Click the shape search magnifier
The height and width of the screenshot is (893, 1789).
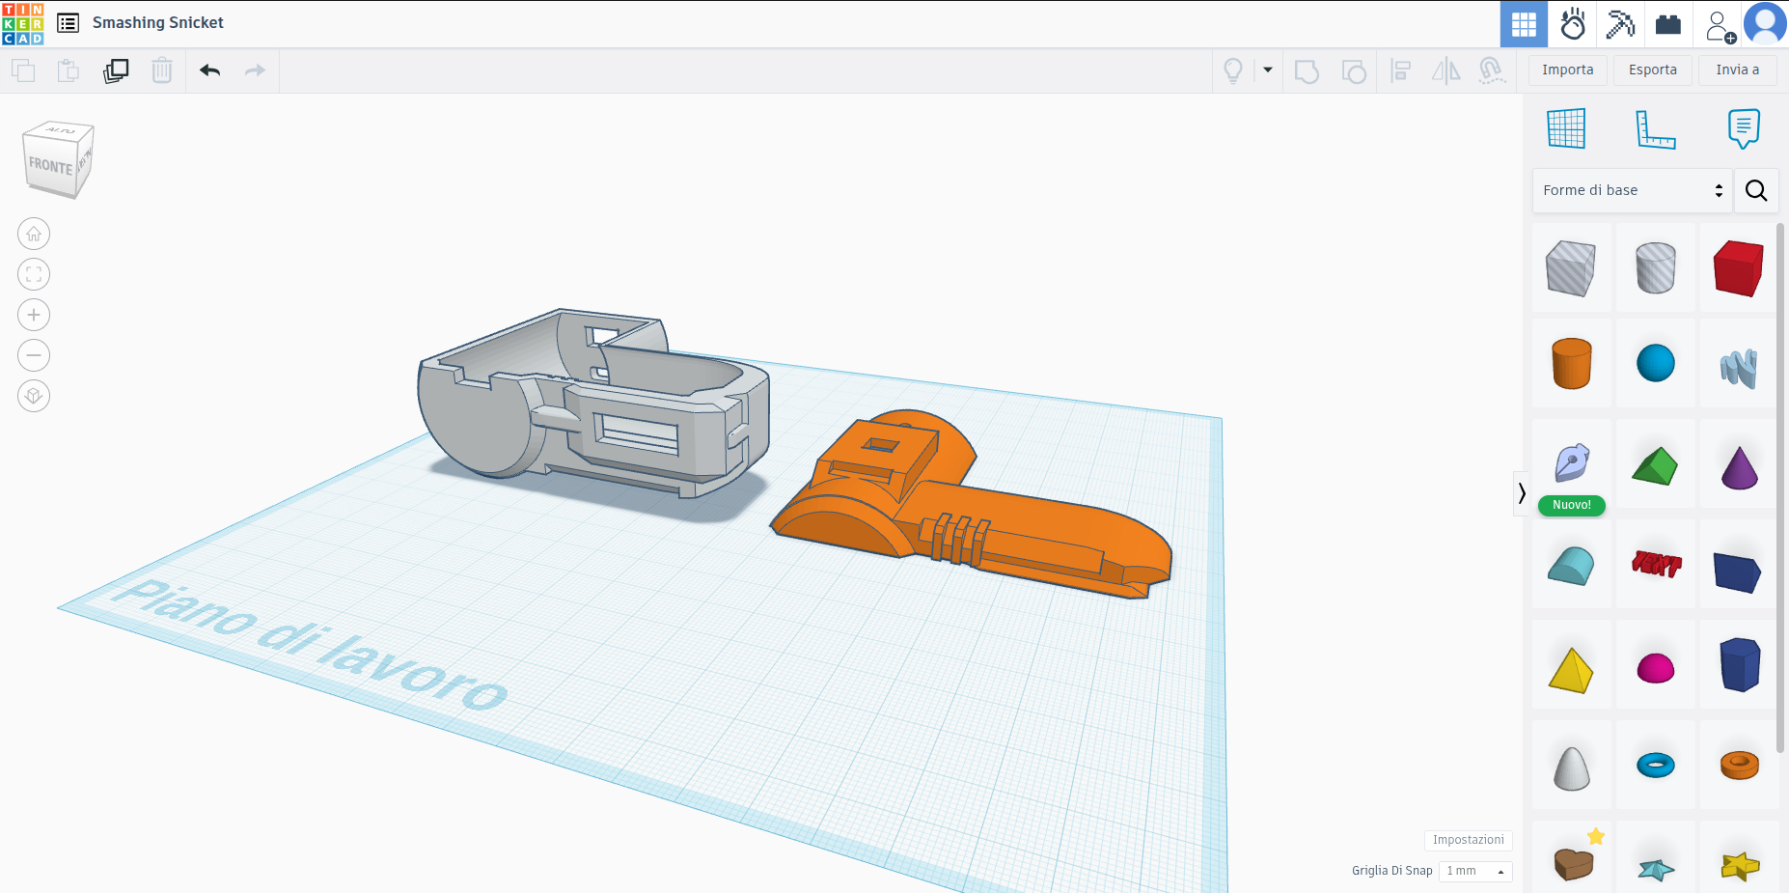(x=1756, y=191)
